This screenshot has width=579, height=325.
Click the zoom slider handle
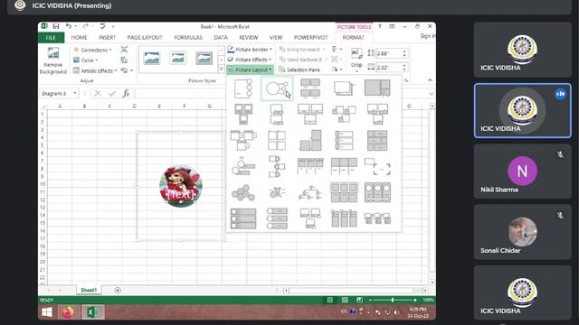coord(392,300)
